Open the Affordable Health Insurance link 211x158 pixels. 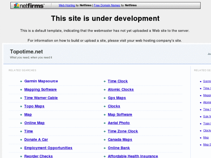click(133, 156)
